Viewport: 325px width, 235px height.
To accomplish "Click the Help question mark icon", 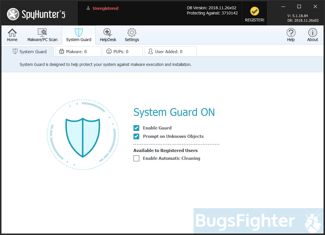I will pos(291,32).
